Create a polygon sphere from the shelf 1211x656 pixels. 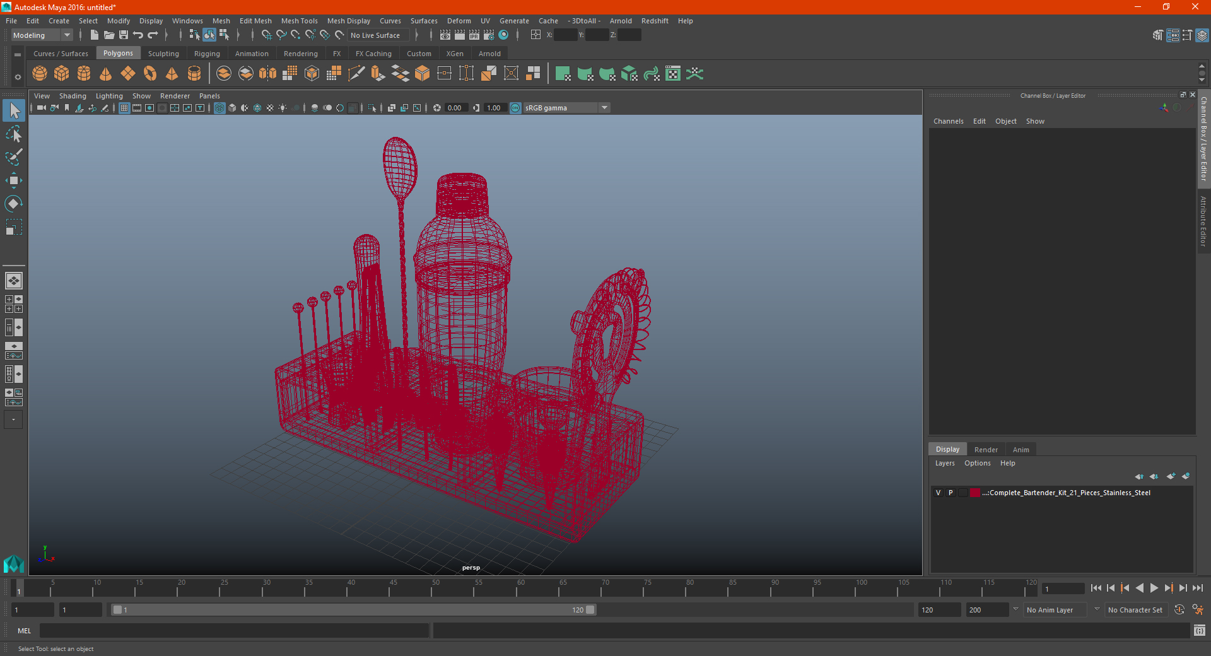pyautogui.click(x=40, y=74)
